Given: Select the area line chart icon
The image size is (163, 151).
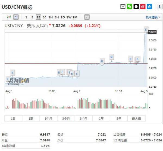Looking at the screenshot, I should pyautogui.click(x=16, y=17).
